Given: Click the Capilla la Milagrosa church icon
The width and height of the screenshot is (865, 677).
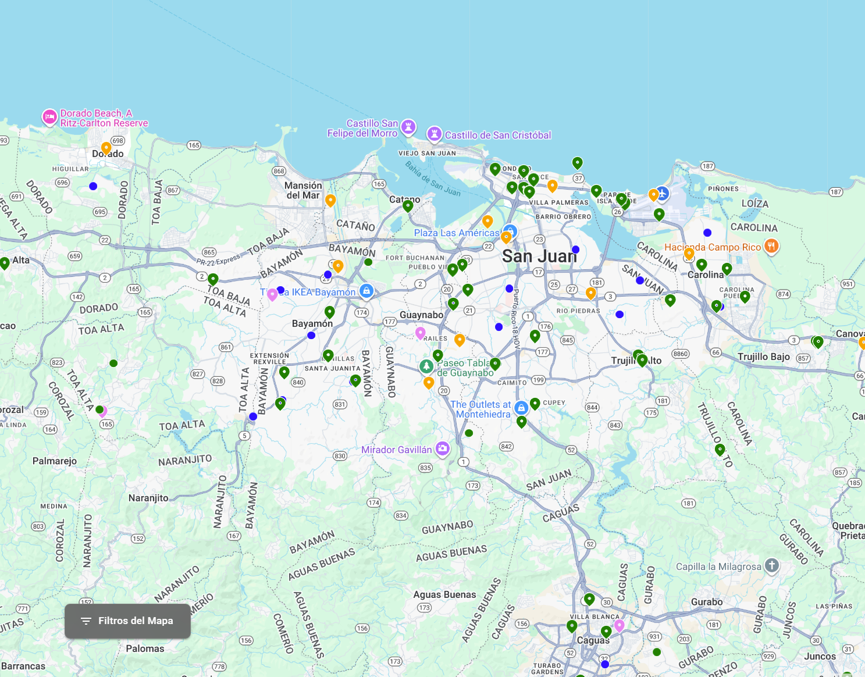Looking at the screenshot, I should (x=771, y=565).
